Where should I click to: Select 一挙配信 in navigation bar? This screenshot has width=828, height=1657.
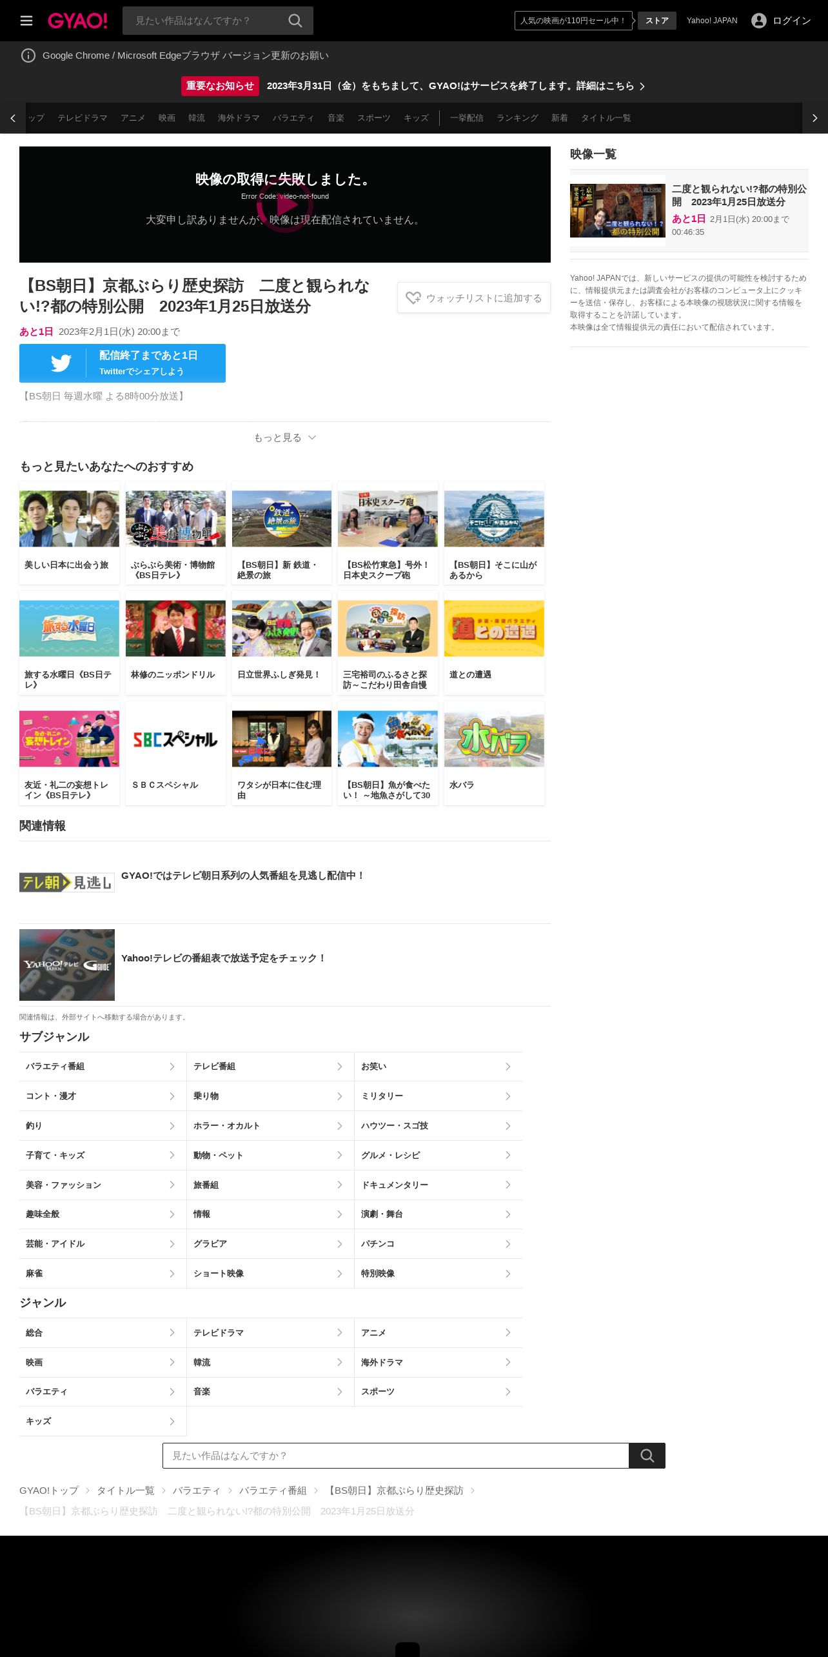tap(467, 118)
